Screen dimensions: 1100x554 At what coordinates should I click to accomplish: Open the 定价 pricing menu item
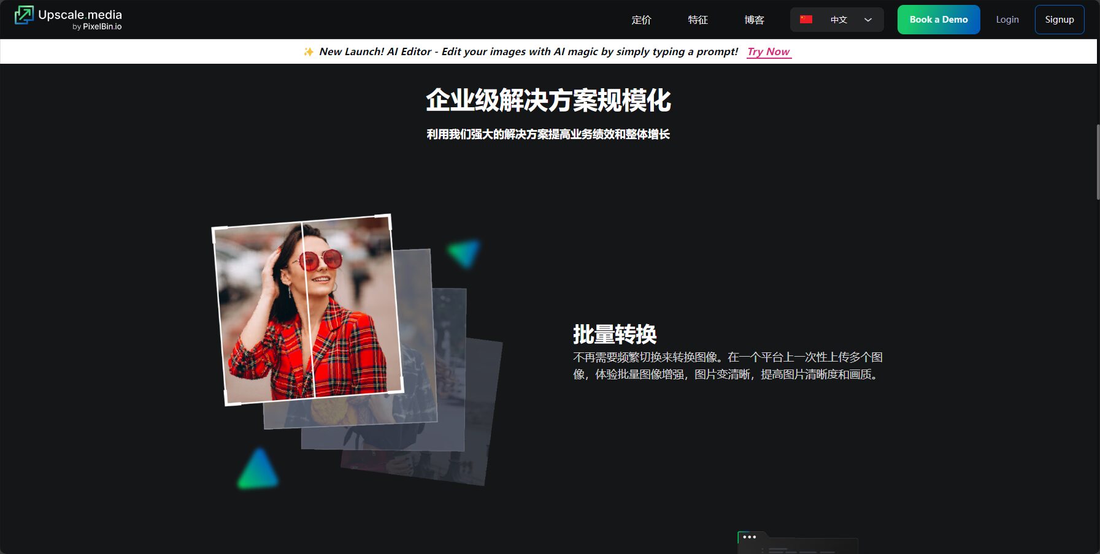coord(641,20)
